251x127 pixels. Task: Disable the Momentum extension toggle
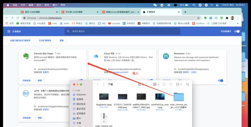click(x=220, y=81)
